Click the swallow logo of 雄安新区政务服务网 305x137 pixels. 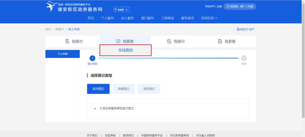click(52, 7)
